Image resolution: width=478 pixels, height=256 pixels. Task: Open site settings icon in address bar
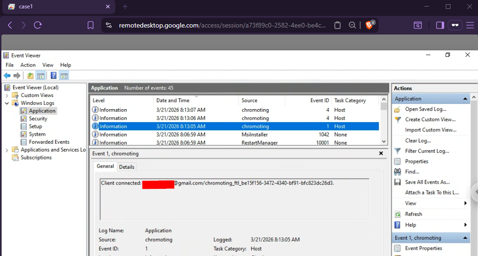109,25
